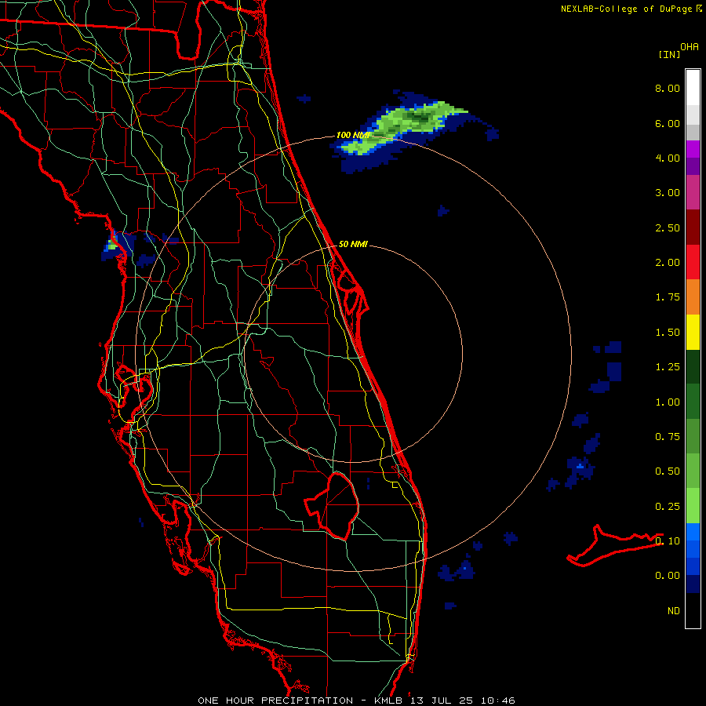The width and height of the screenshot is (706, 706).
Task: Click the 2.50 legend value
Action: (x=668, y=227)
